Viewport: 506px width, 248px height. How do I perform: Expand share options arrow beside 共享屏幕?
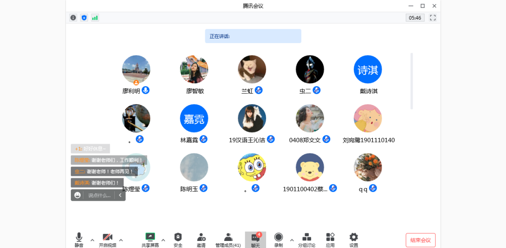pos(163,240)
